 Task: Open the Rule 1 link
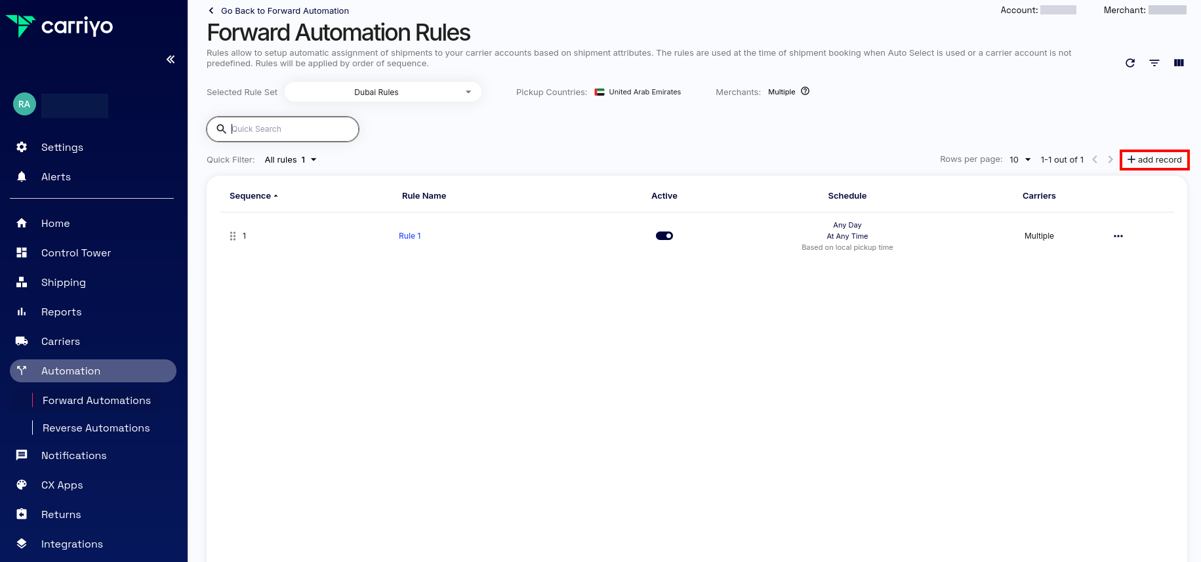(x=410, y=236)
